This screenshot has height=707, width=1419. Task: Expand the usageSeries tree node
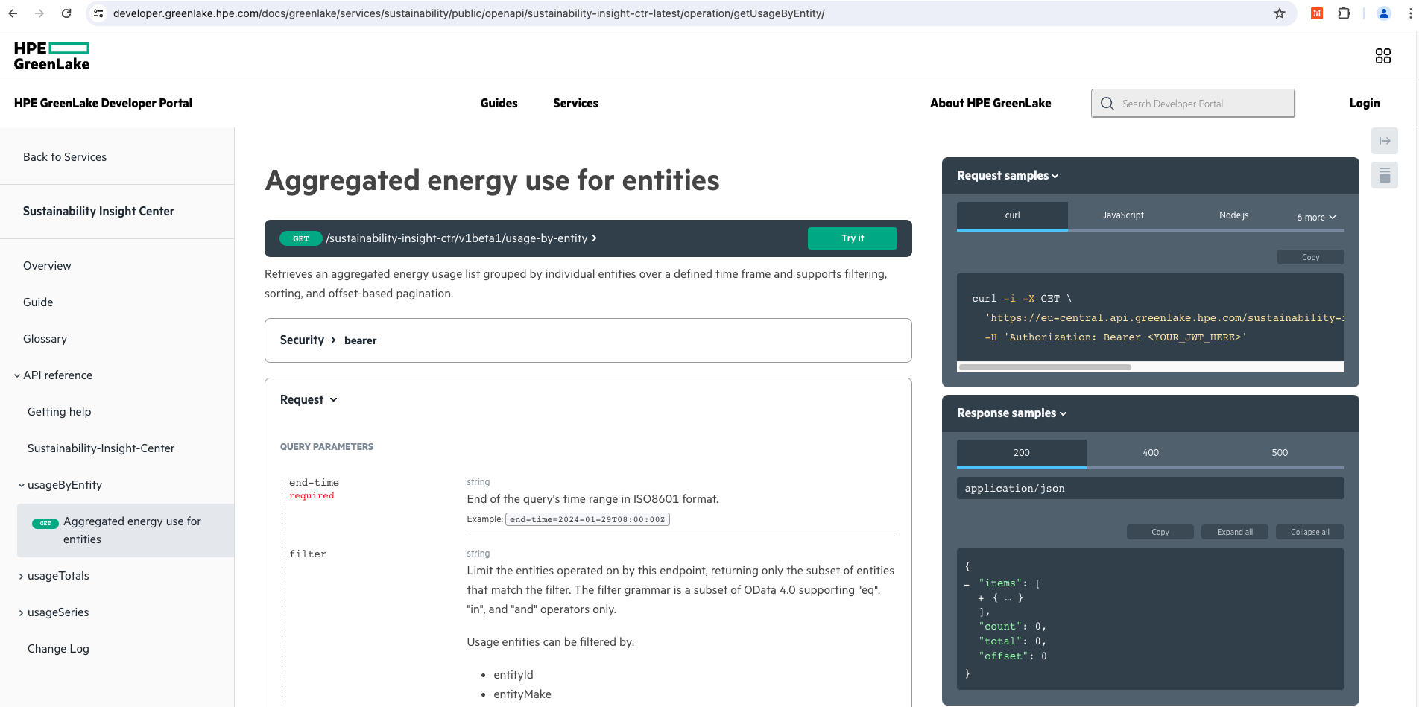22,612
